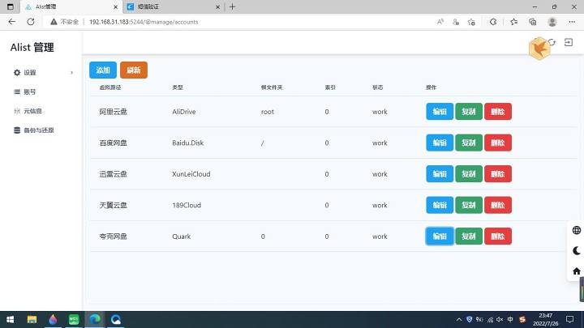The width and height of the screenshot is (584, 328).
Task: Open the browser profile avatar
Action: click(x=552, y=22)
